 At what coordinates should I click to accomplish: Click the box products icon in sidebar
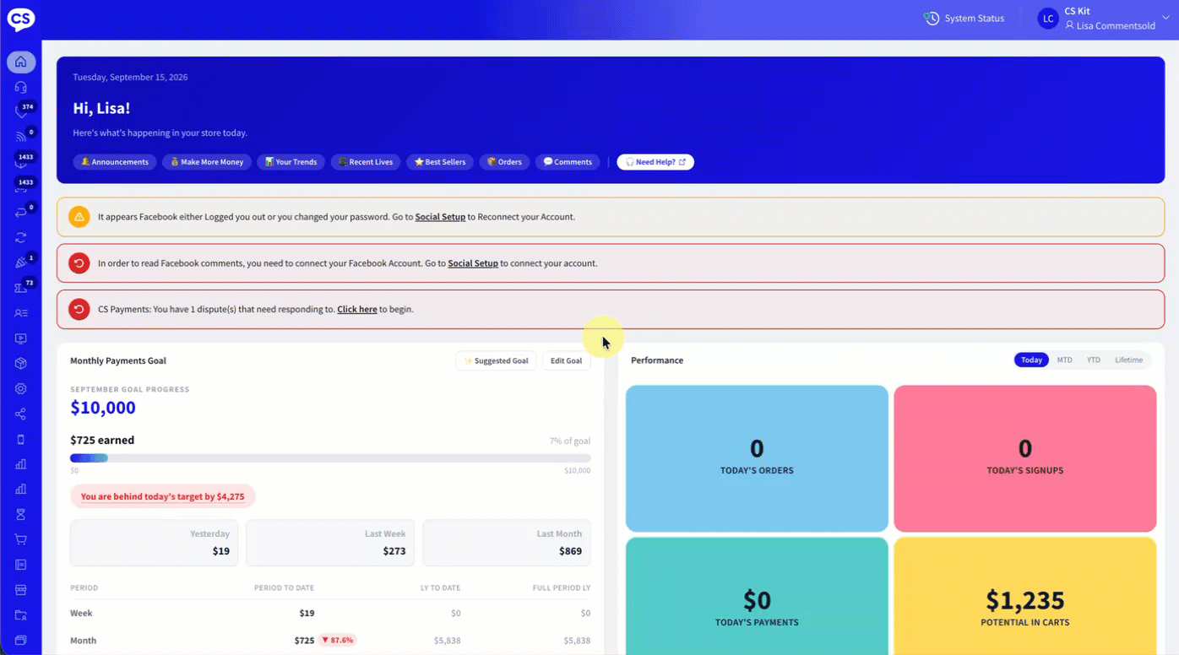pos(21,364)
